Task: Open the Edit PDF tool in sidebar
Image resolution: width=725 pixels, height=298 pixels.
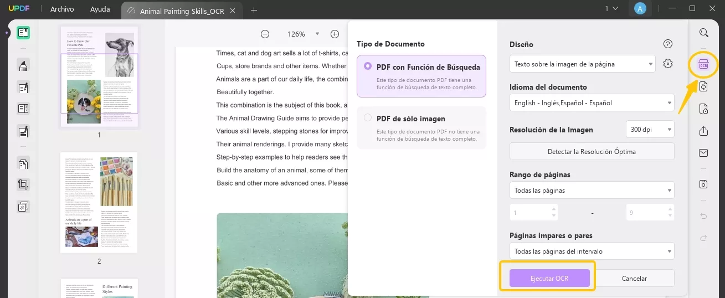Action: click(23, 87)
